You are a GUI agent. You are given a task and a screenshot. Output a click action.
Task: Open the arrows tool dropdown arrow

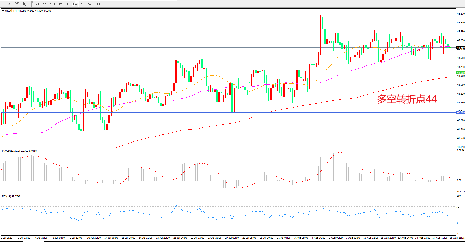pyautogui.click(x=29, y=4)
